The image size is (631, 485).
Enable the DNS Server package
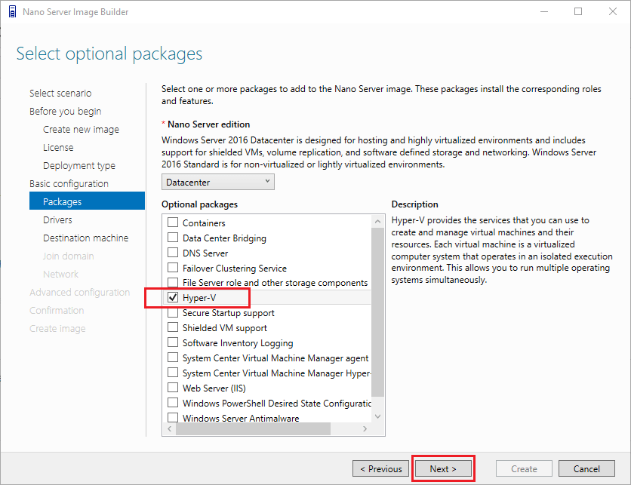(173, 253)
